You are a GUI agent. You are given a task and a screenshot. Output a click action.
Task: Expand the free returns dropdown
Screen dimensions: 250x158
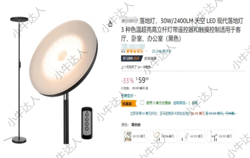[128, 96]
